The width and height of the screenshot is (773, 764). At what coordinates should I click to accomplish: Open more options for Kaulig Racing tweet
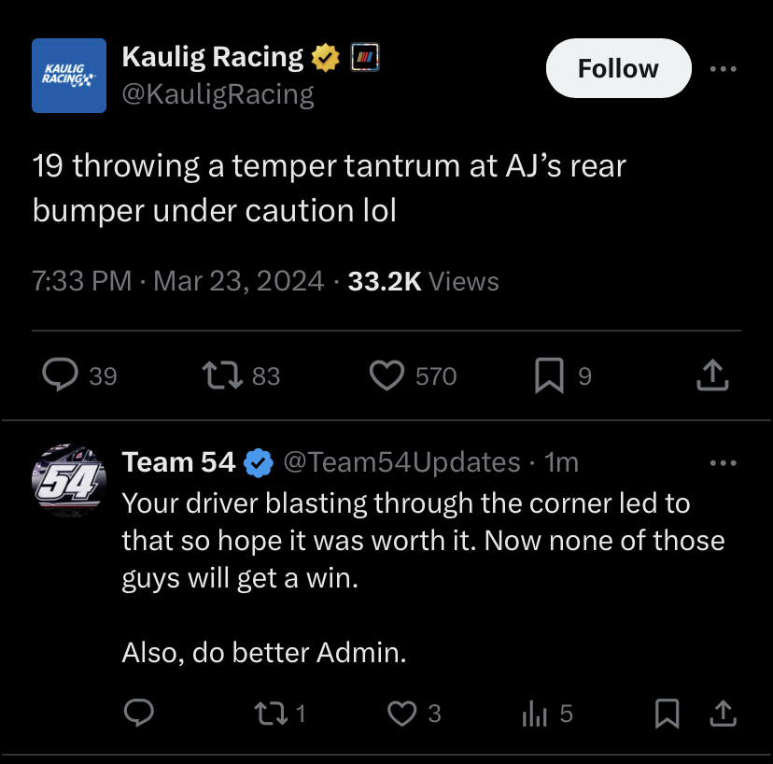(x=723, y=69)
